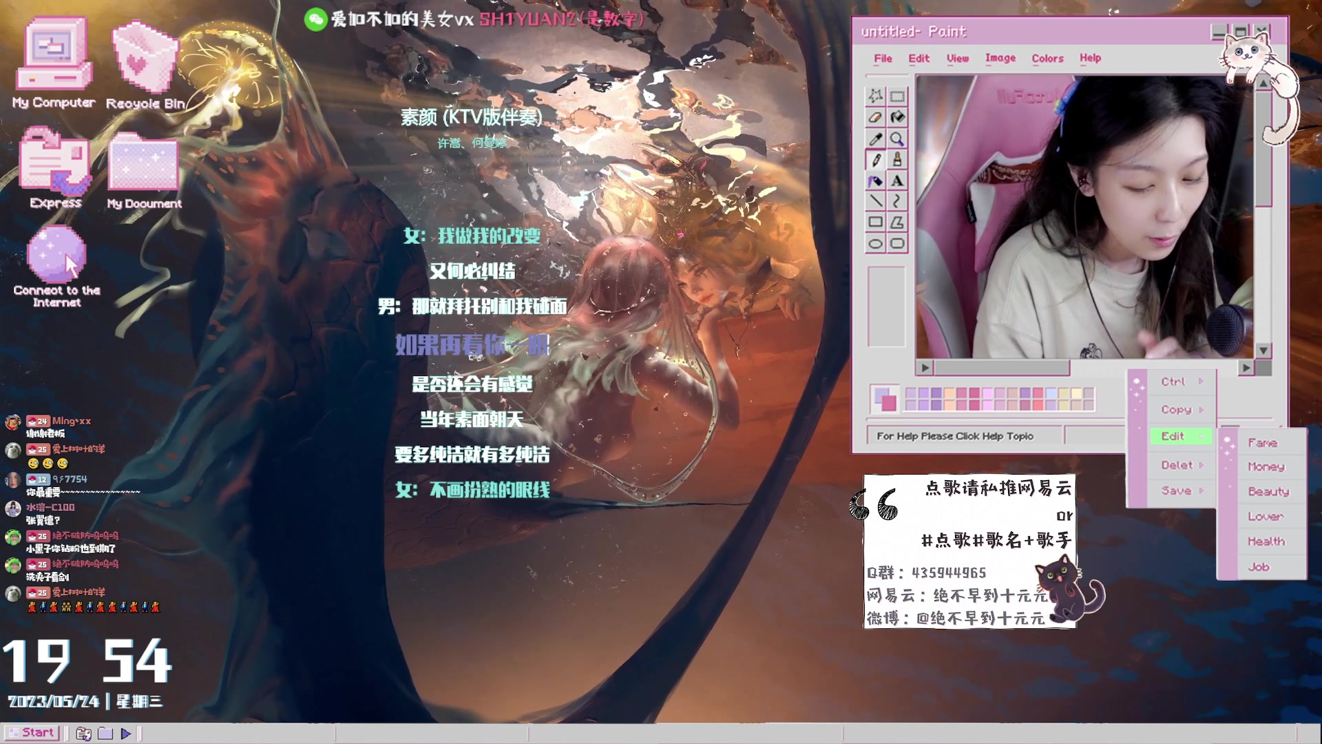This screenshot has height=744, width=1322.
Task: Open the Help menu in Paint
Action: click(1090, 58)
